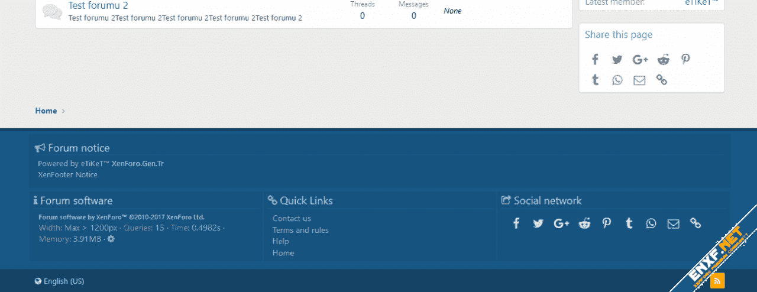
Task: Share via Reddit icon in sidebar
Action: point(664,59)
